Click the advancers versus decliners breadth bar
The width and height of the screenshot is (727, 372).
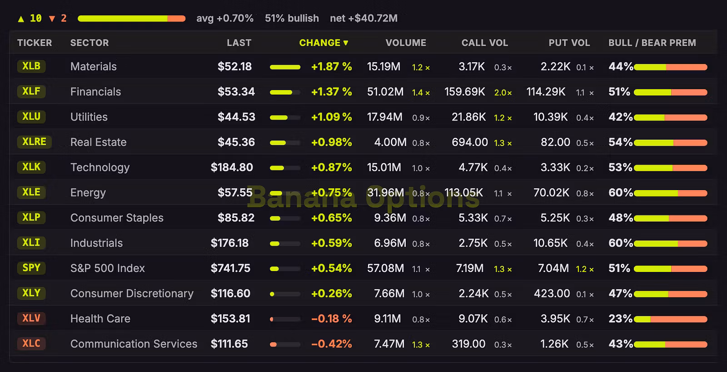pos(131,19)
